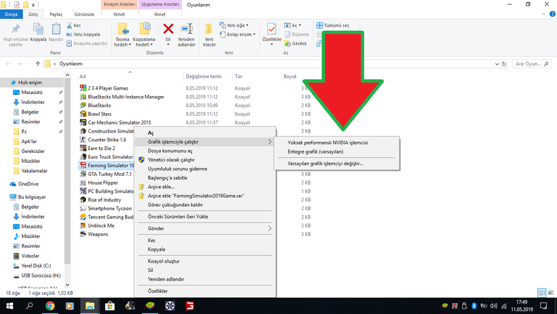
Task: Switch to large icons view button
Action: click(551, 293)
